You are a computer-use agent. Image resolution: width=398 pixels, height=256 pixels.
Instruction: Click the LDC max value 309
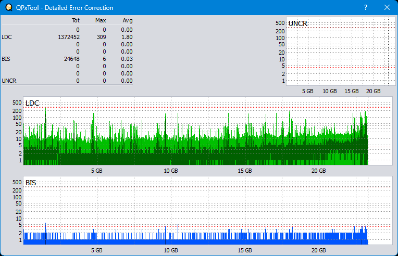coord(101,37)
